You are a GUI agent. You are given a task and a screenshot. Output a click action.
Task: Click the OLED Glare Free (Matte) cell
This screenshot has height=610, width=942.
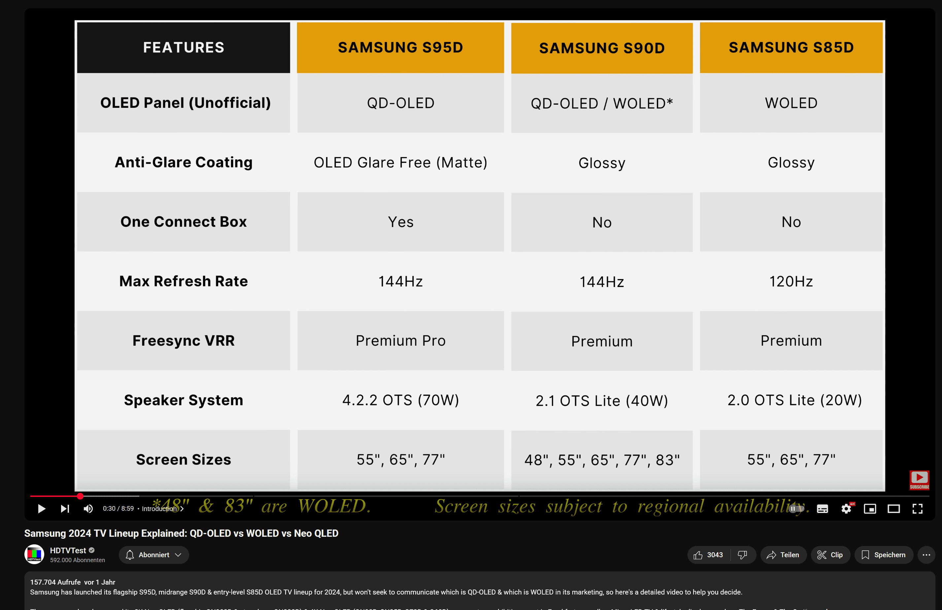(x=400, y=162)
